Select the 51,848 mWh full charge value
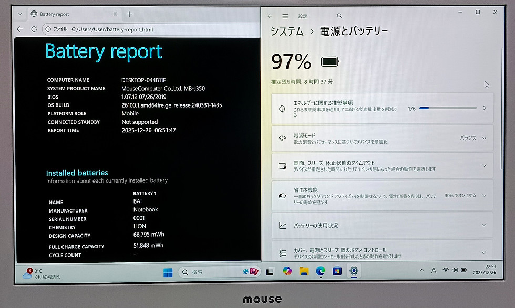 148,246
